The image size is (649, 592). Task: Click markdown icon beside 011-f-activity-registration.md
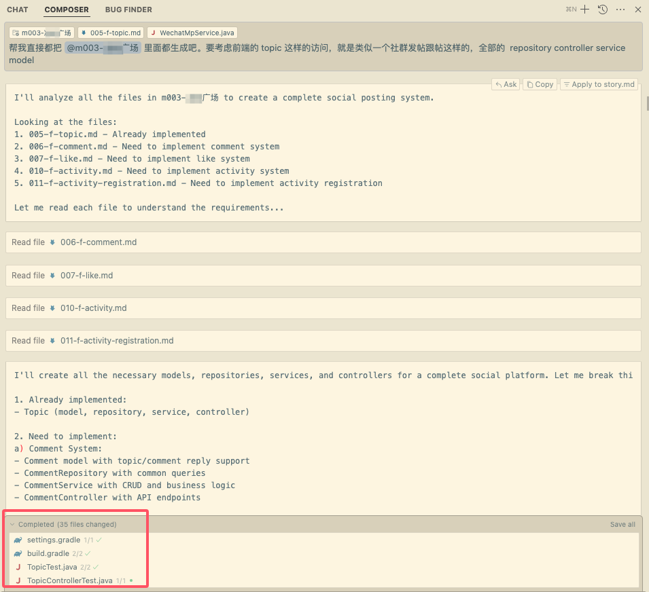[x=52, y=341]
